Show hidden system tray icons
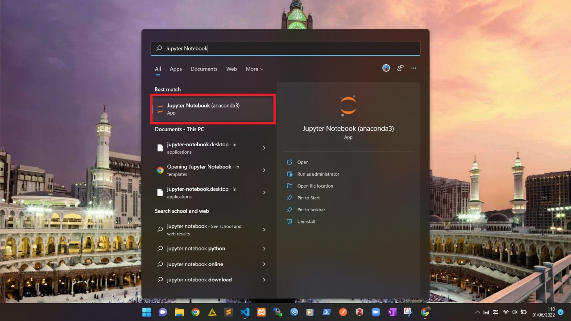 (x=477, y=312)
